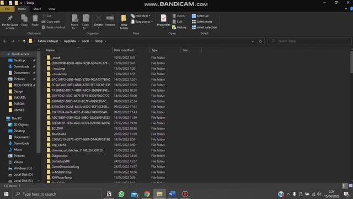Viewport: 353px width, 199px height.
Task: Click Invert selection in ribbon
Action: tap(205, 27)
